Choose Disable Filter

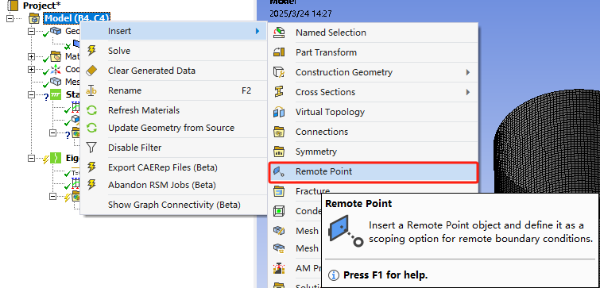[174, 148]
